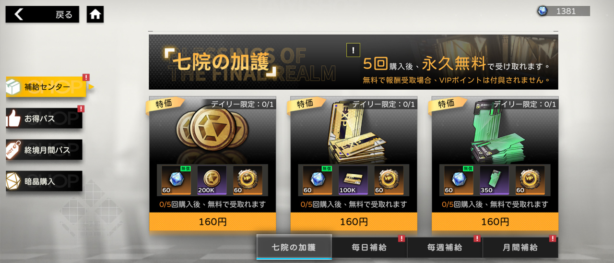Switch to the 毎日補給 tab
This screenshot has width=614, height=263.
pyautogui.click(x=369, y=248)
